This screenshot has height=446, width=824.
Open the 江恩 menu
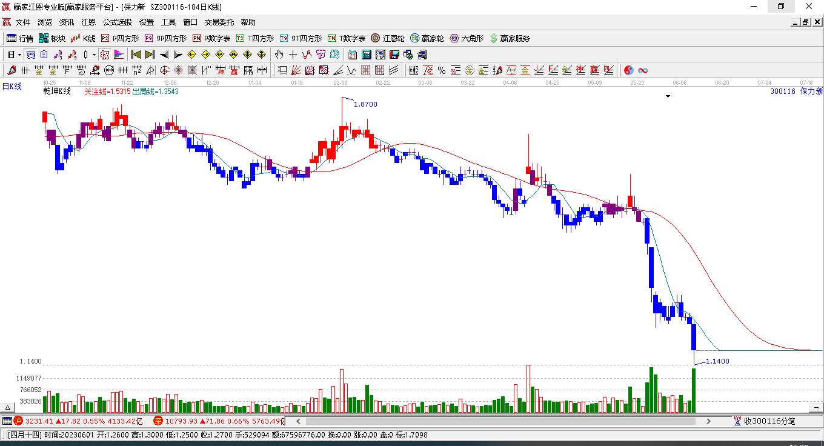[88, 22]
